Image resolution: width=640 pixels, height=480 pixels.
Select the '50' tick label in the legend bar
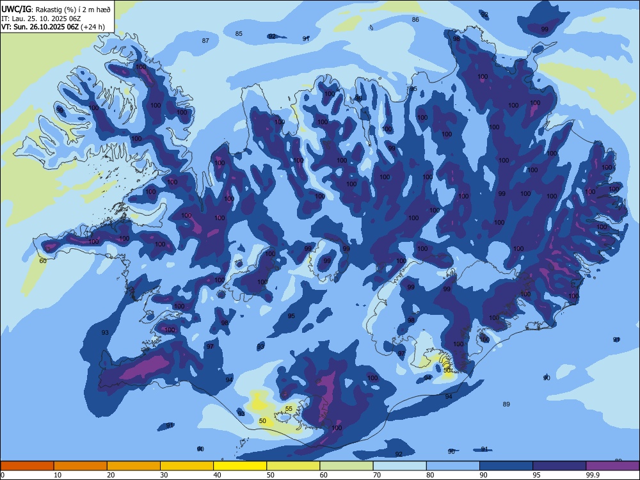point(271,475)
